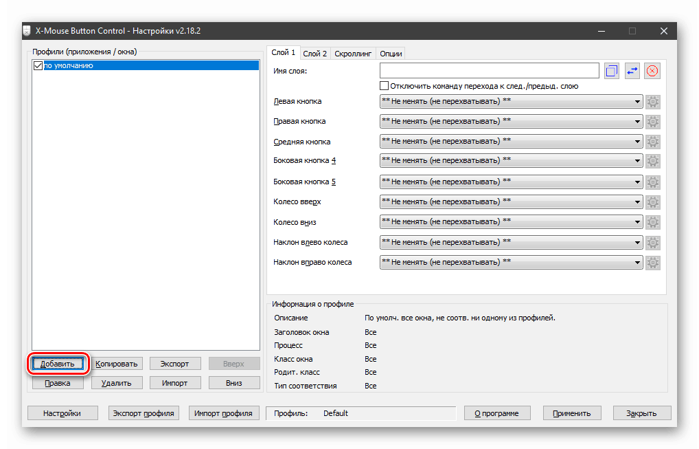Click the X-Mouse app icon in title bar
Viewport: 699px width, 449px height.
click(x=27, y=31)
